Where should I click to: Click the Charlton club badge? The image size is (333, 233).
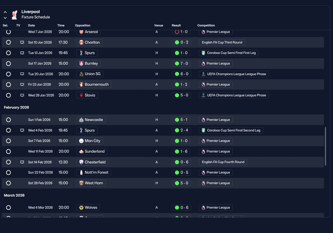point(81,42)
